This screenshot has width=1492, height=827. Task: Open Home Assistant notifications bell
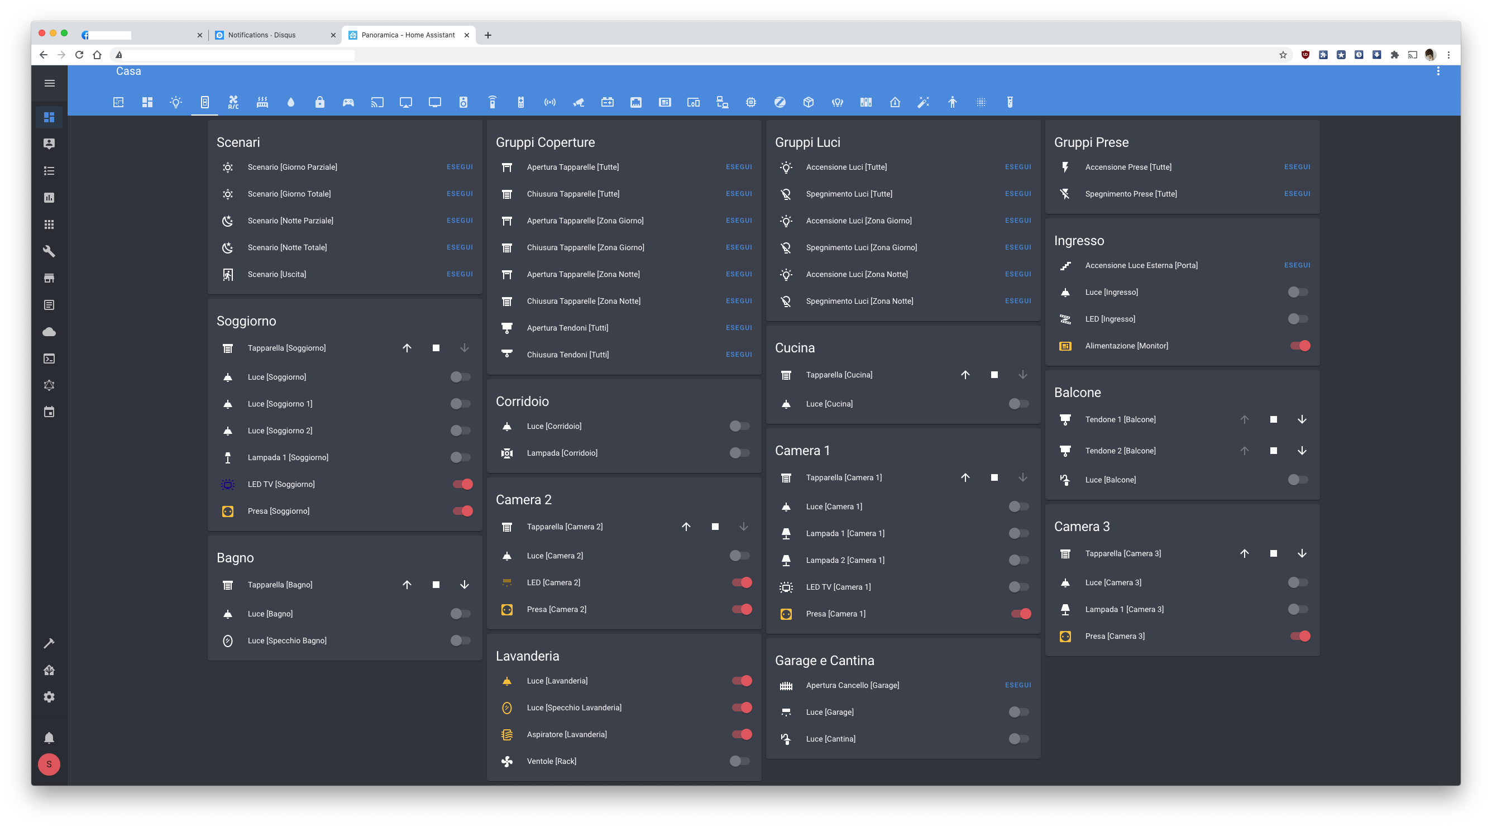[x=49, y=738]
